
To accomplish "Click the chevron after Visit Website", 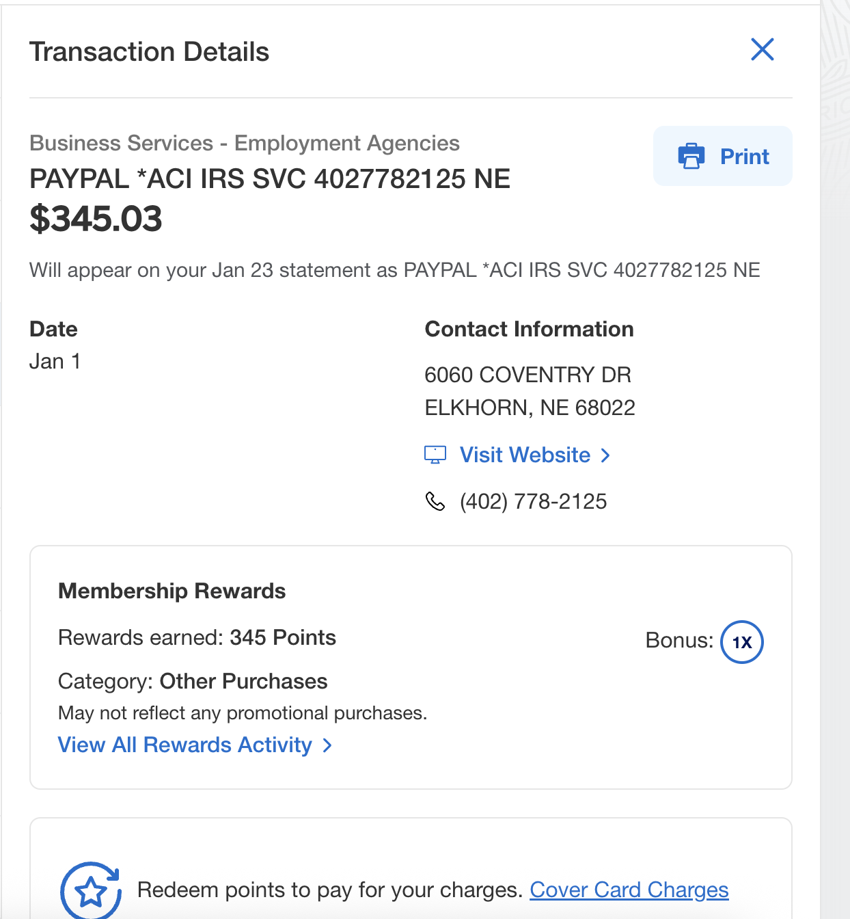I will 605,455.
